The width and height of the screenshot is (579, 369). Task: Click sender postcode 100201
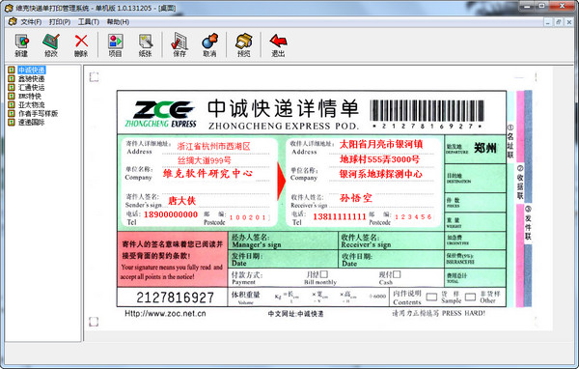point(248,217)
